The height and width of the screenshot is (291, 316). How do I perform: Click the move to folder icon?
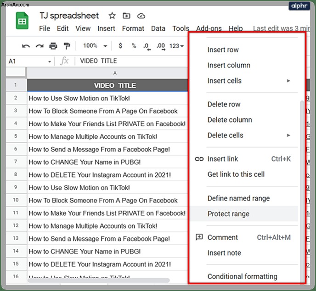(127, 16)
